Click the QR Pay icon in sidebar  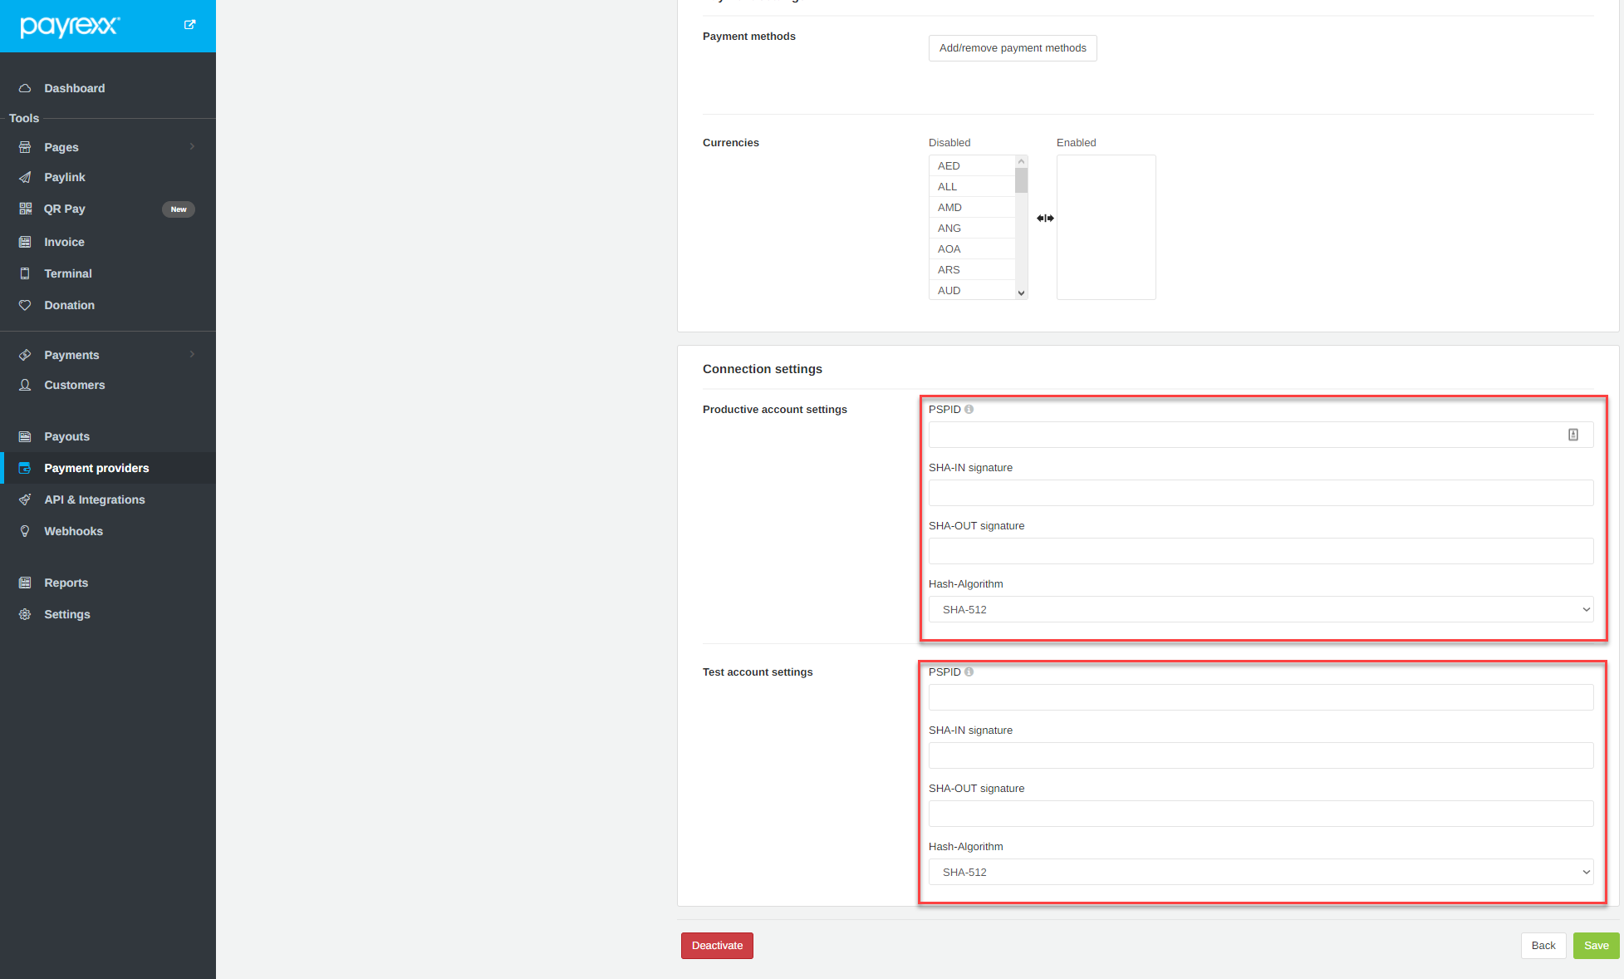(x=25, y=209)
